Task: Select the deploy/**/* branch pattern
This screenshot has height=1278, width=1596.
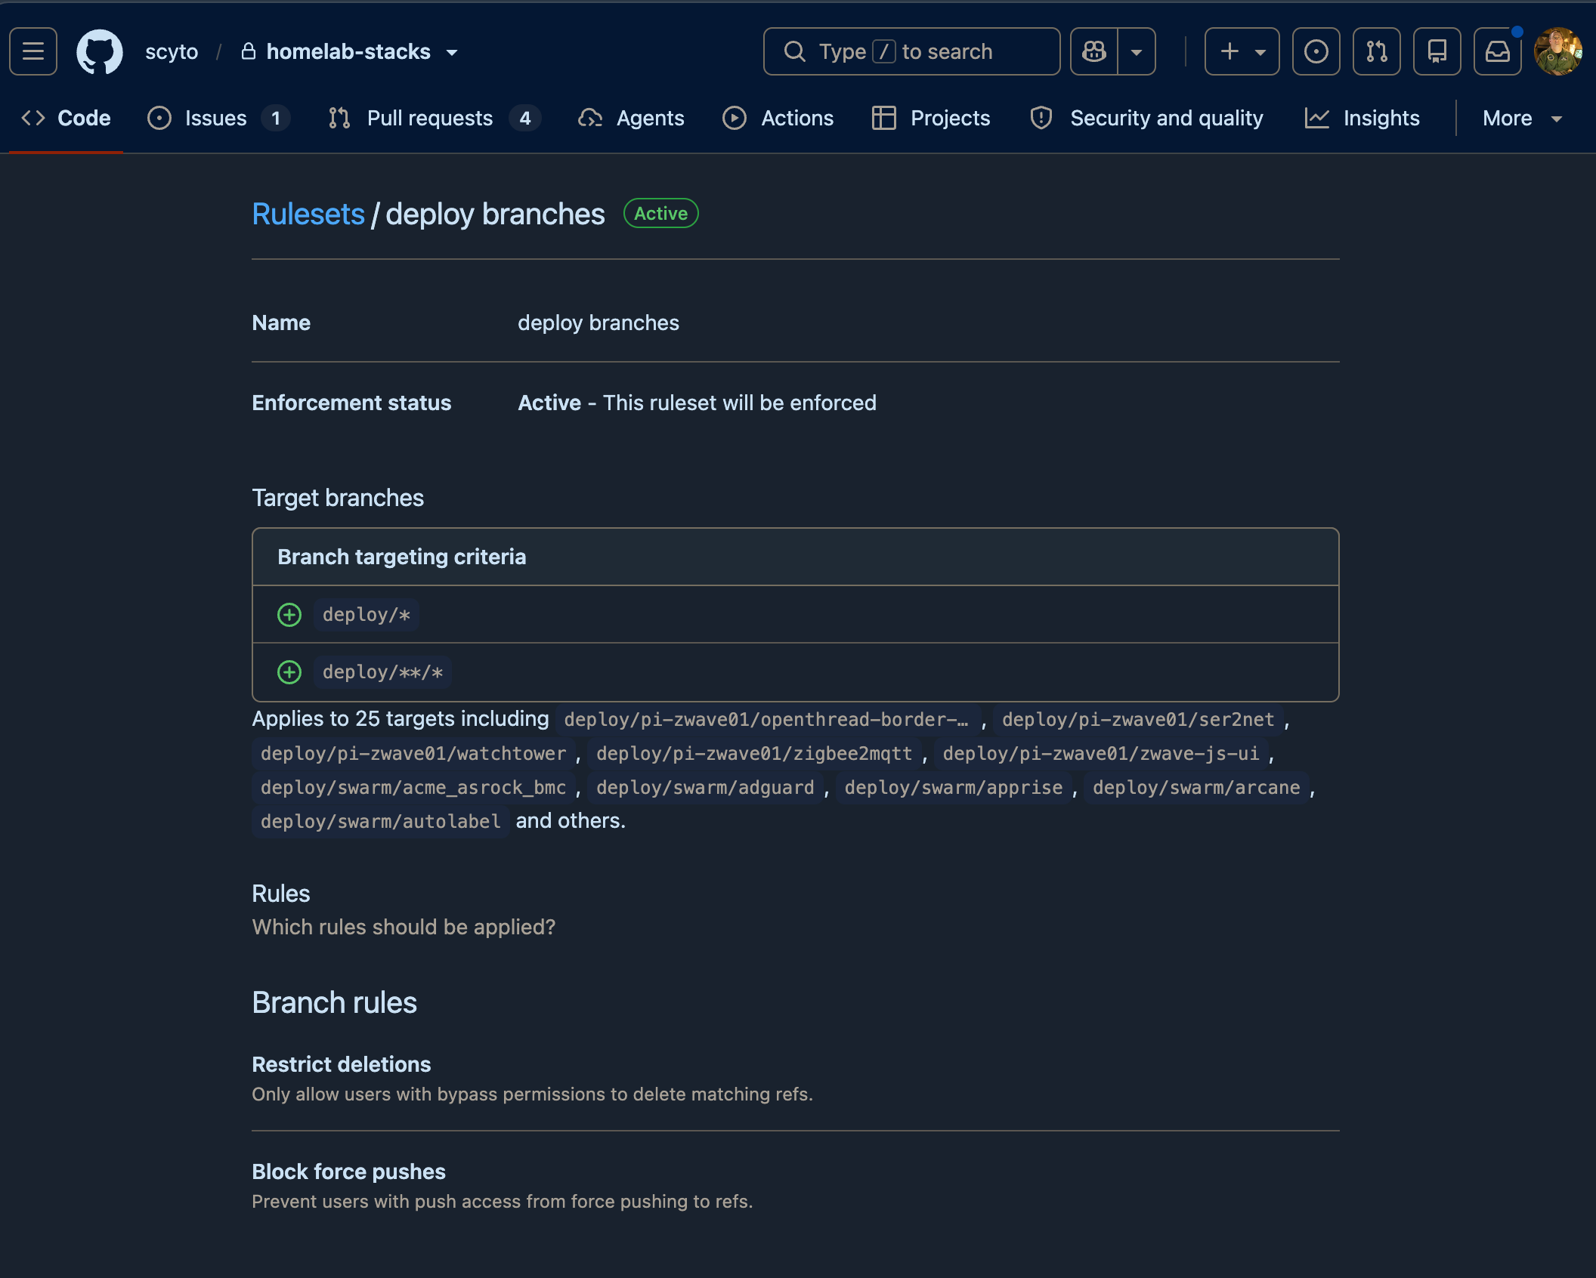Action: tap(382, 672)
